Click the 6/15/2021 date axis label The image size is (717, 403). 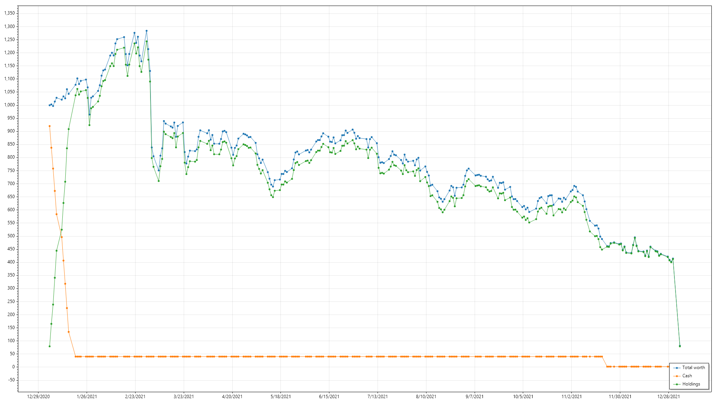[329, 397]
